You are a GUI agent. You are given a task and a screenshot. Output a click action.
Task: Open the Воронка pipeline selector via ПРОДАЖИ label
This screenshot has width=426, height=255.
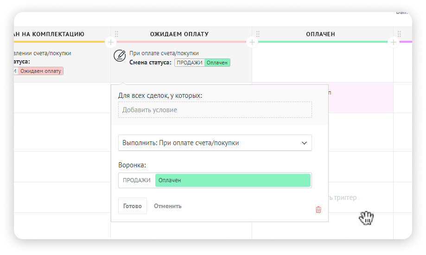coord(137,180)
